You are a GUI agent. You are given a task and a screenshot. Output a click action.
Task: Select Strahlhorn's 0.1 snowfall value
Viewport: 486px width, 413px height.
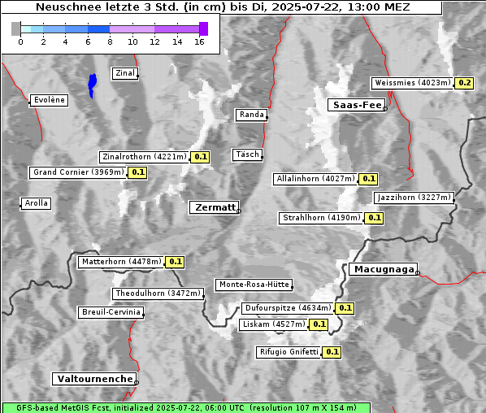(x=374, y=218)
